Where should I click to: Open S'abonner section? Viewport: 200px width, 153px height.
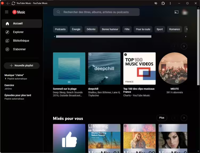pos(22,49)
